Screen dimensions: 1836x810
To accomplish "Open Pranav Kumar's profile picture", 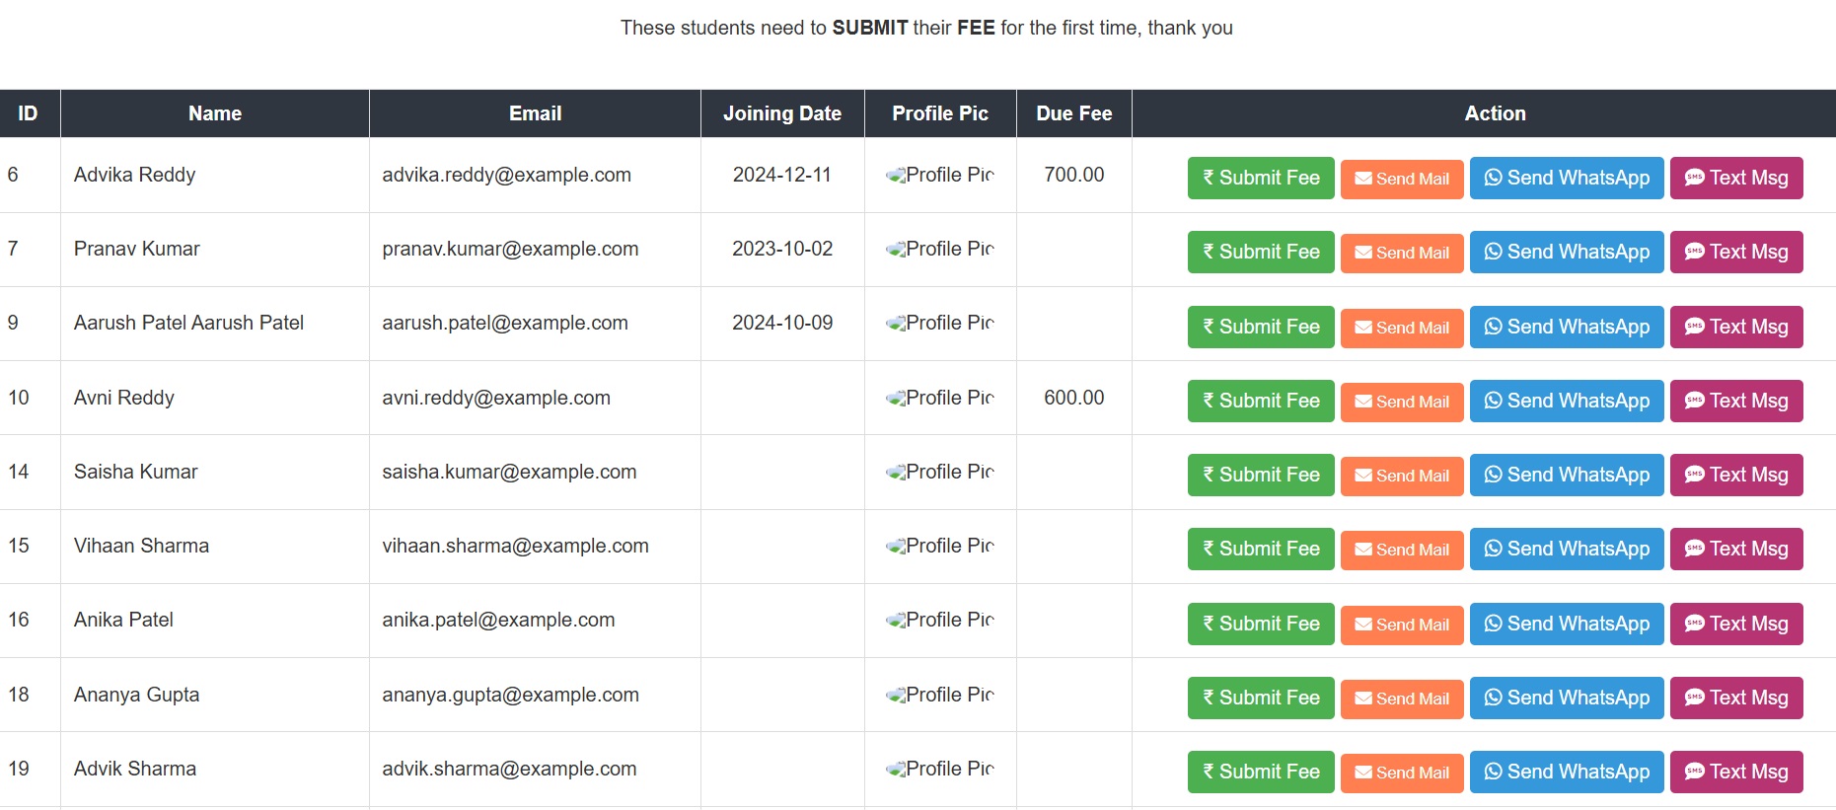I will pyautogui.click(x=940, y=249).
